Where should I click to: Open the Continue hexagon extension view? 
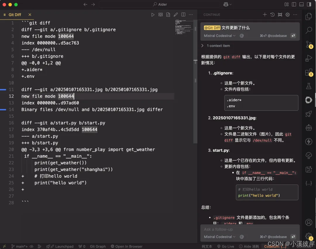309,100
